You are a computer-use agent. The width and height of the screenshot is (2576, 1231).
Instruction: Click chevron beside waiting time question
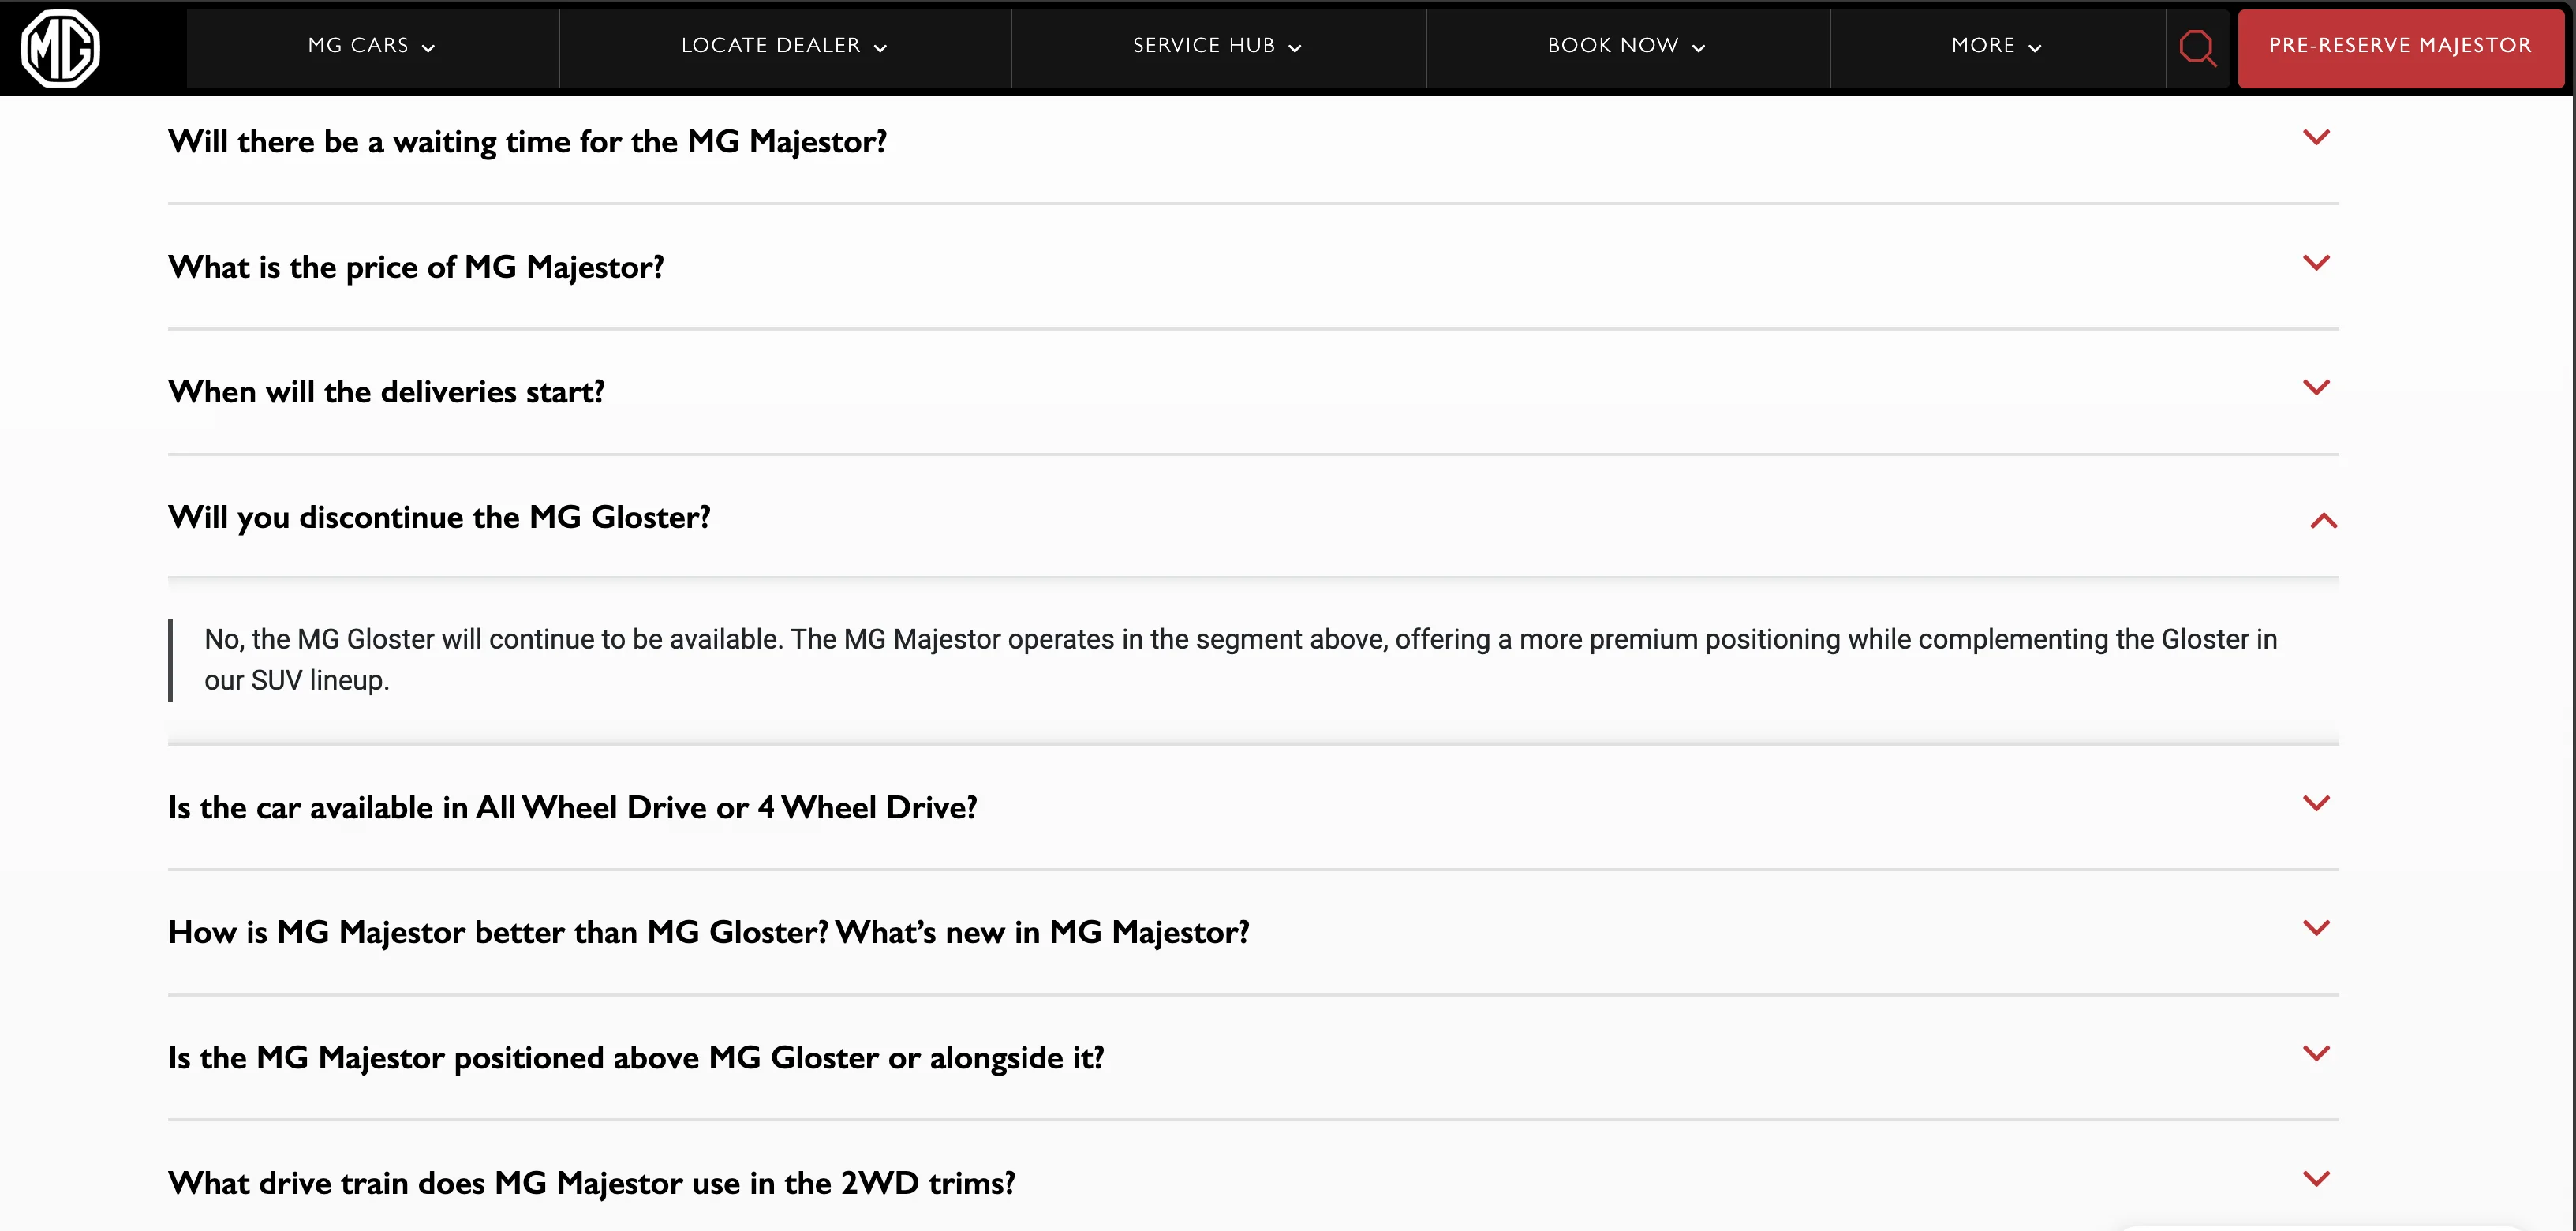pyautogui.click(x=2316, y=138)
